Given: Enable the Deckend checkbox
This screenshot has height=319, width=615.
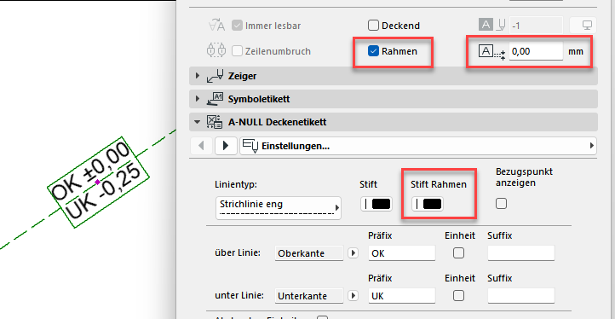Looking at the screenshot, I should click(x=373, y=26).
